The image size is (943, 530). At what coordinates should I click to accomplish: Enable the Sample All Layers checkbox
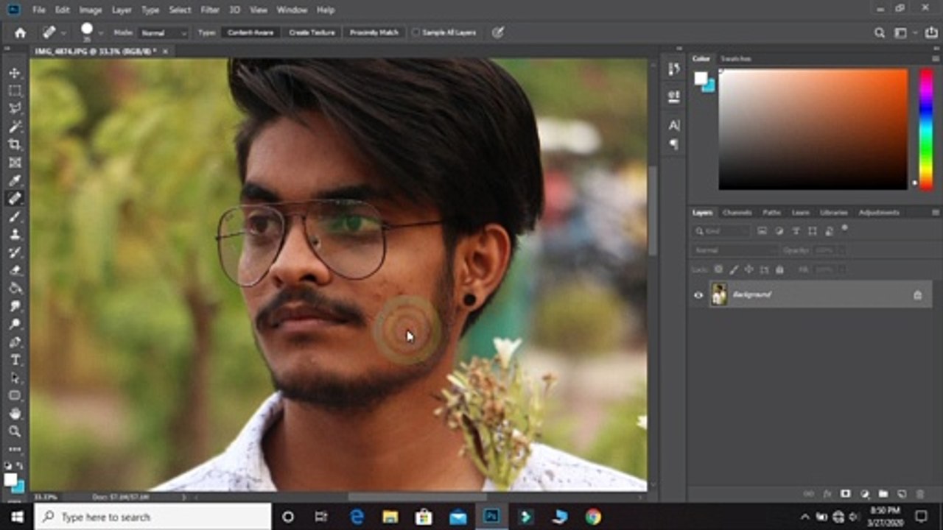tap(416, 32)
